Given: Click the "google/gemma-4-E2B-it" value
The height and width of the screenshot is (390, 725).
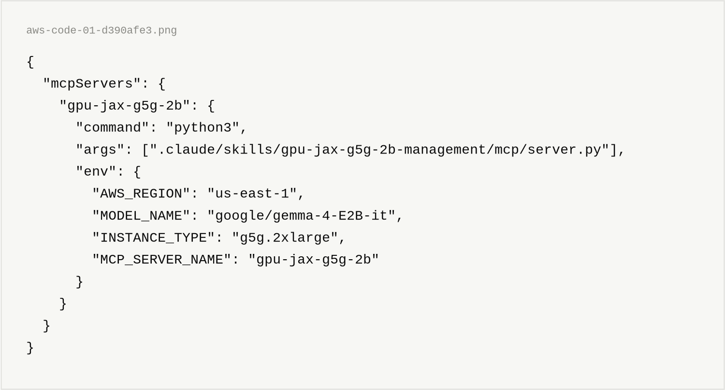Looking at the screenshot, I should point(301,216).
